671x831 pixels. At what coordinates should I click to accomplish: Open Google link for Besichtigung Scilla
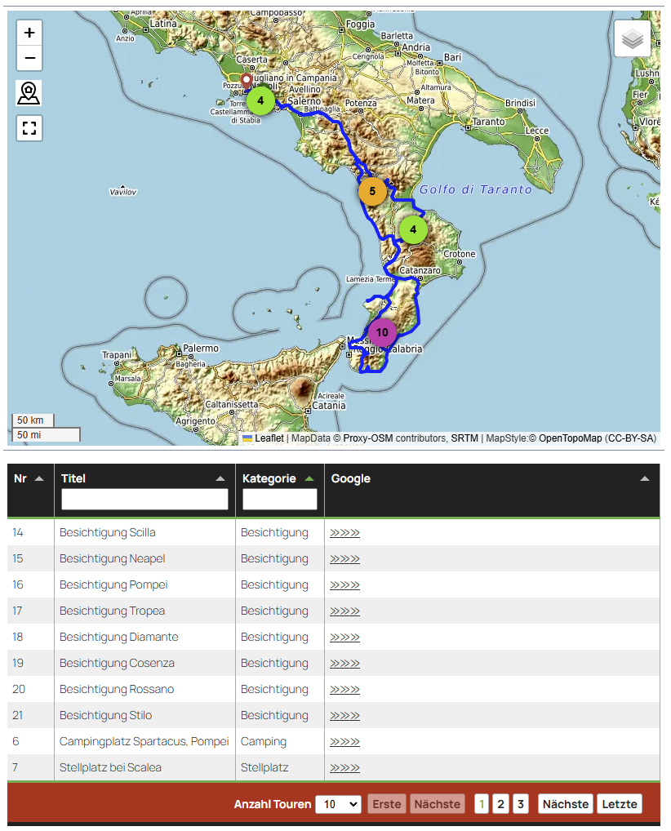point(344,532)
